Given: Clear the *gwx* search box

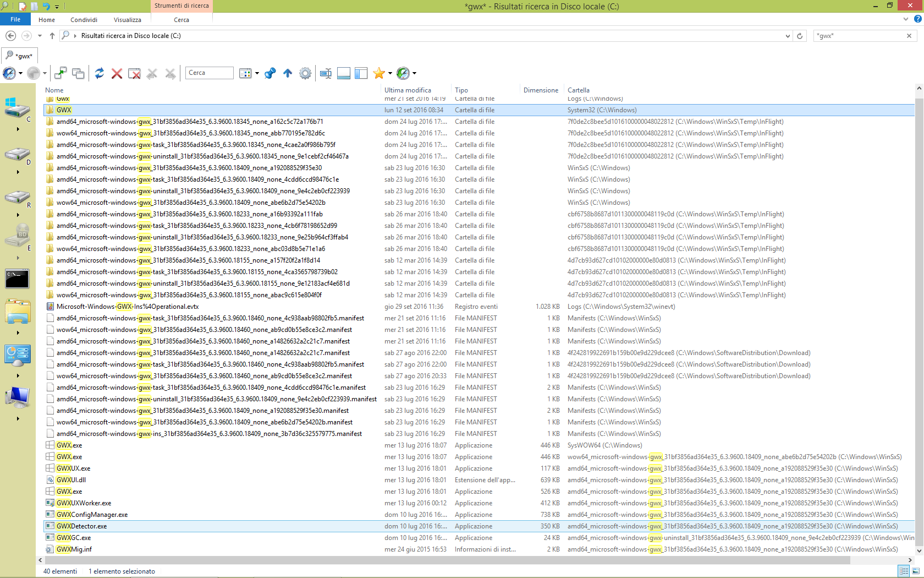Looking at the screenshot, I should click(x=909, y=36).
